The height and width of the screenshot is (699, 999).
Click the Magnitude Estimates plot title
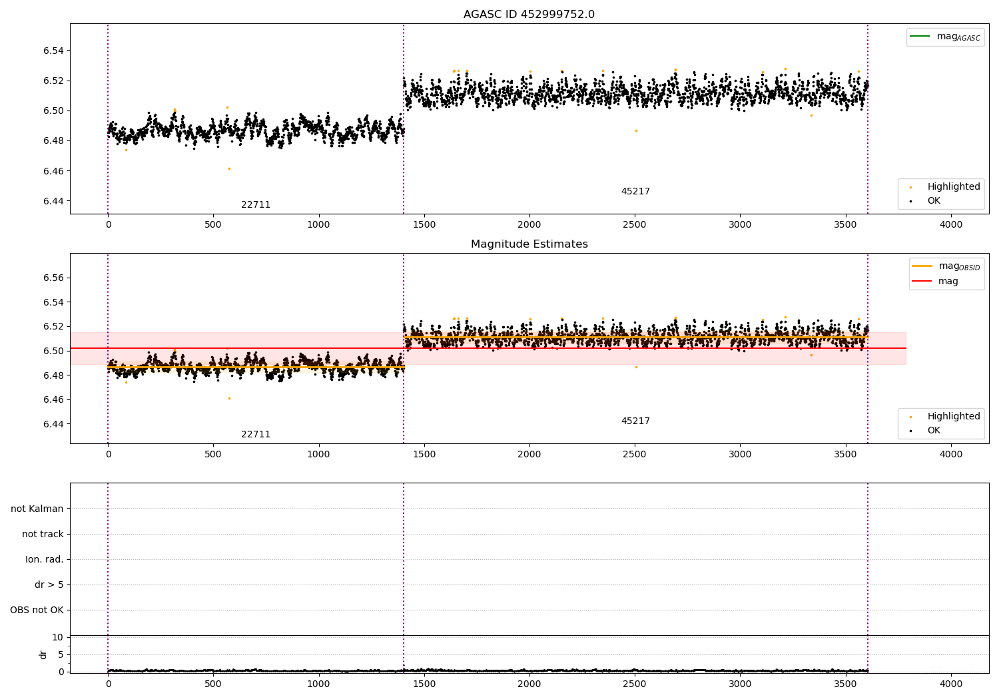[x=529, y=244]
